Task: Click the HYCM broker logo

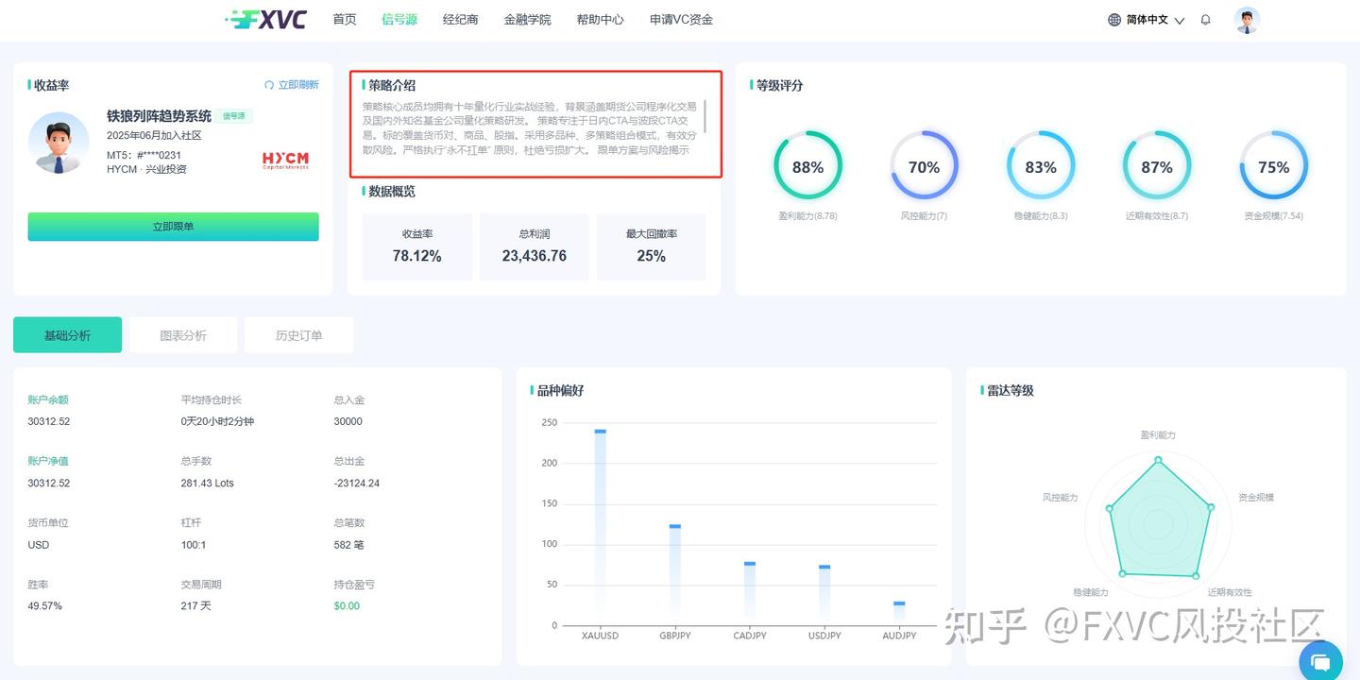Action: tap(286, 160)
